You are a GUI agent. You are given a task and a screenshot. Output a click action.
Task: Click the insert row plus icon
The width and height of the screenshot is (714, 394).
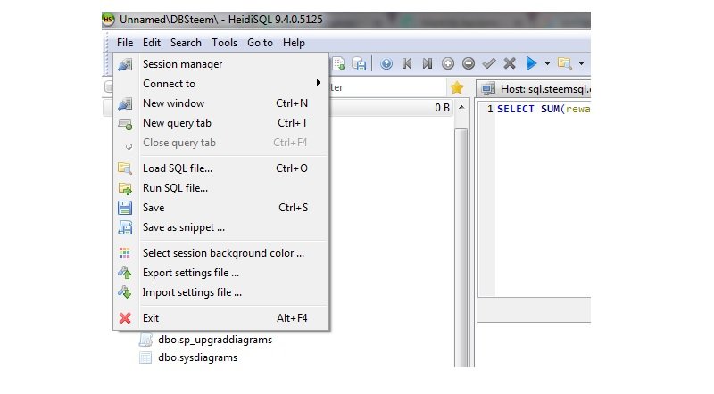pyautogui.click(x=448, y=63)
